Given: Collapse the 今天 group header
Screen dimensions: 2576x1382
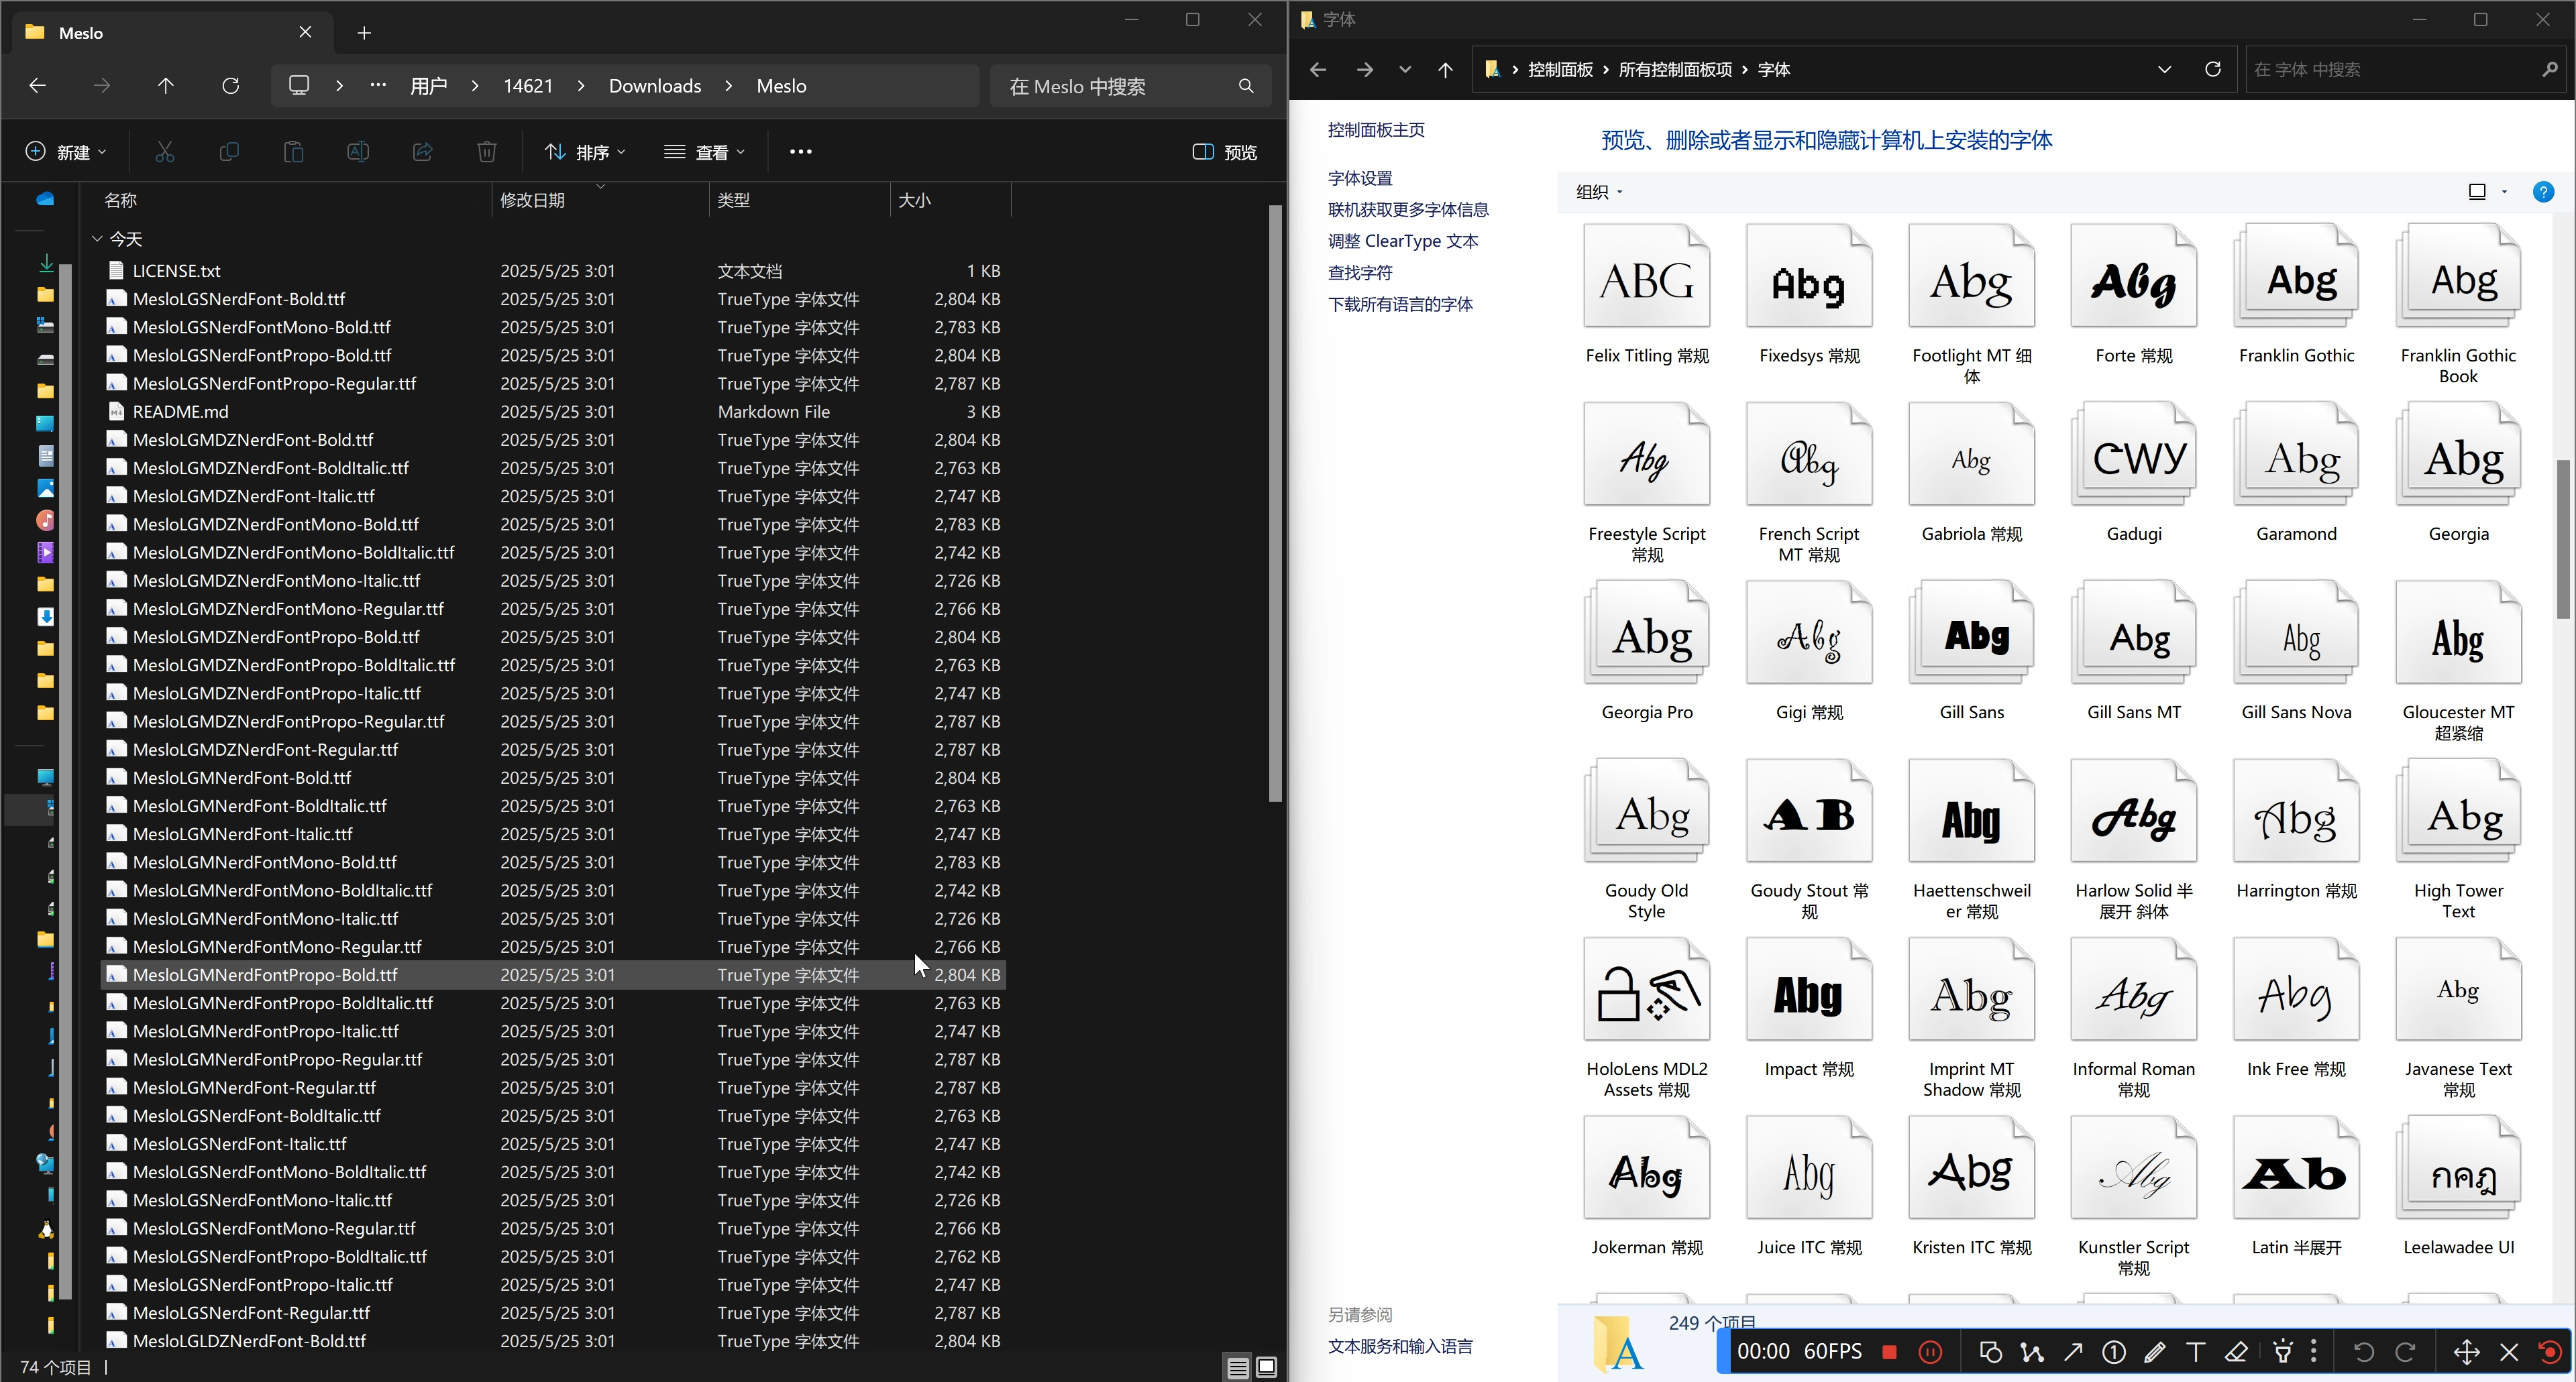Looking at the screenshot, I should pos(97,239).
